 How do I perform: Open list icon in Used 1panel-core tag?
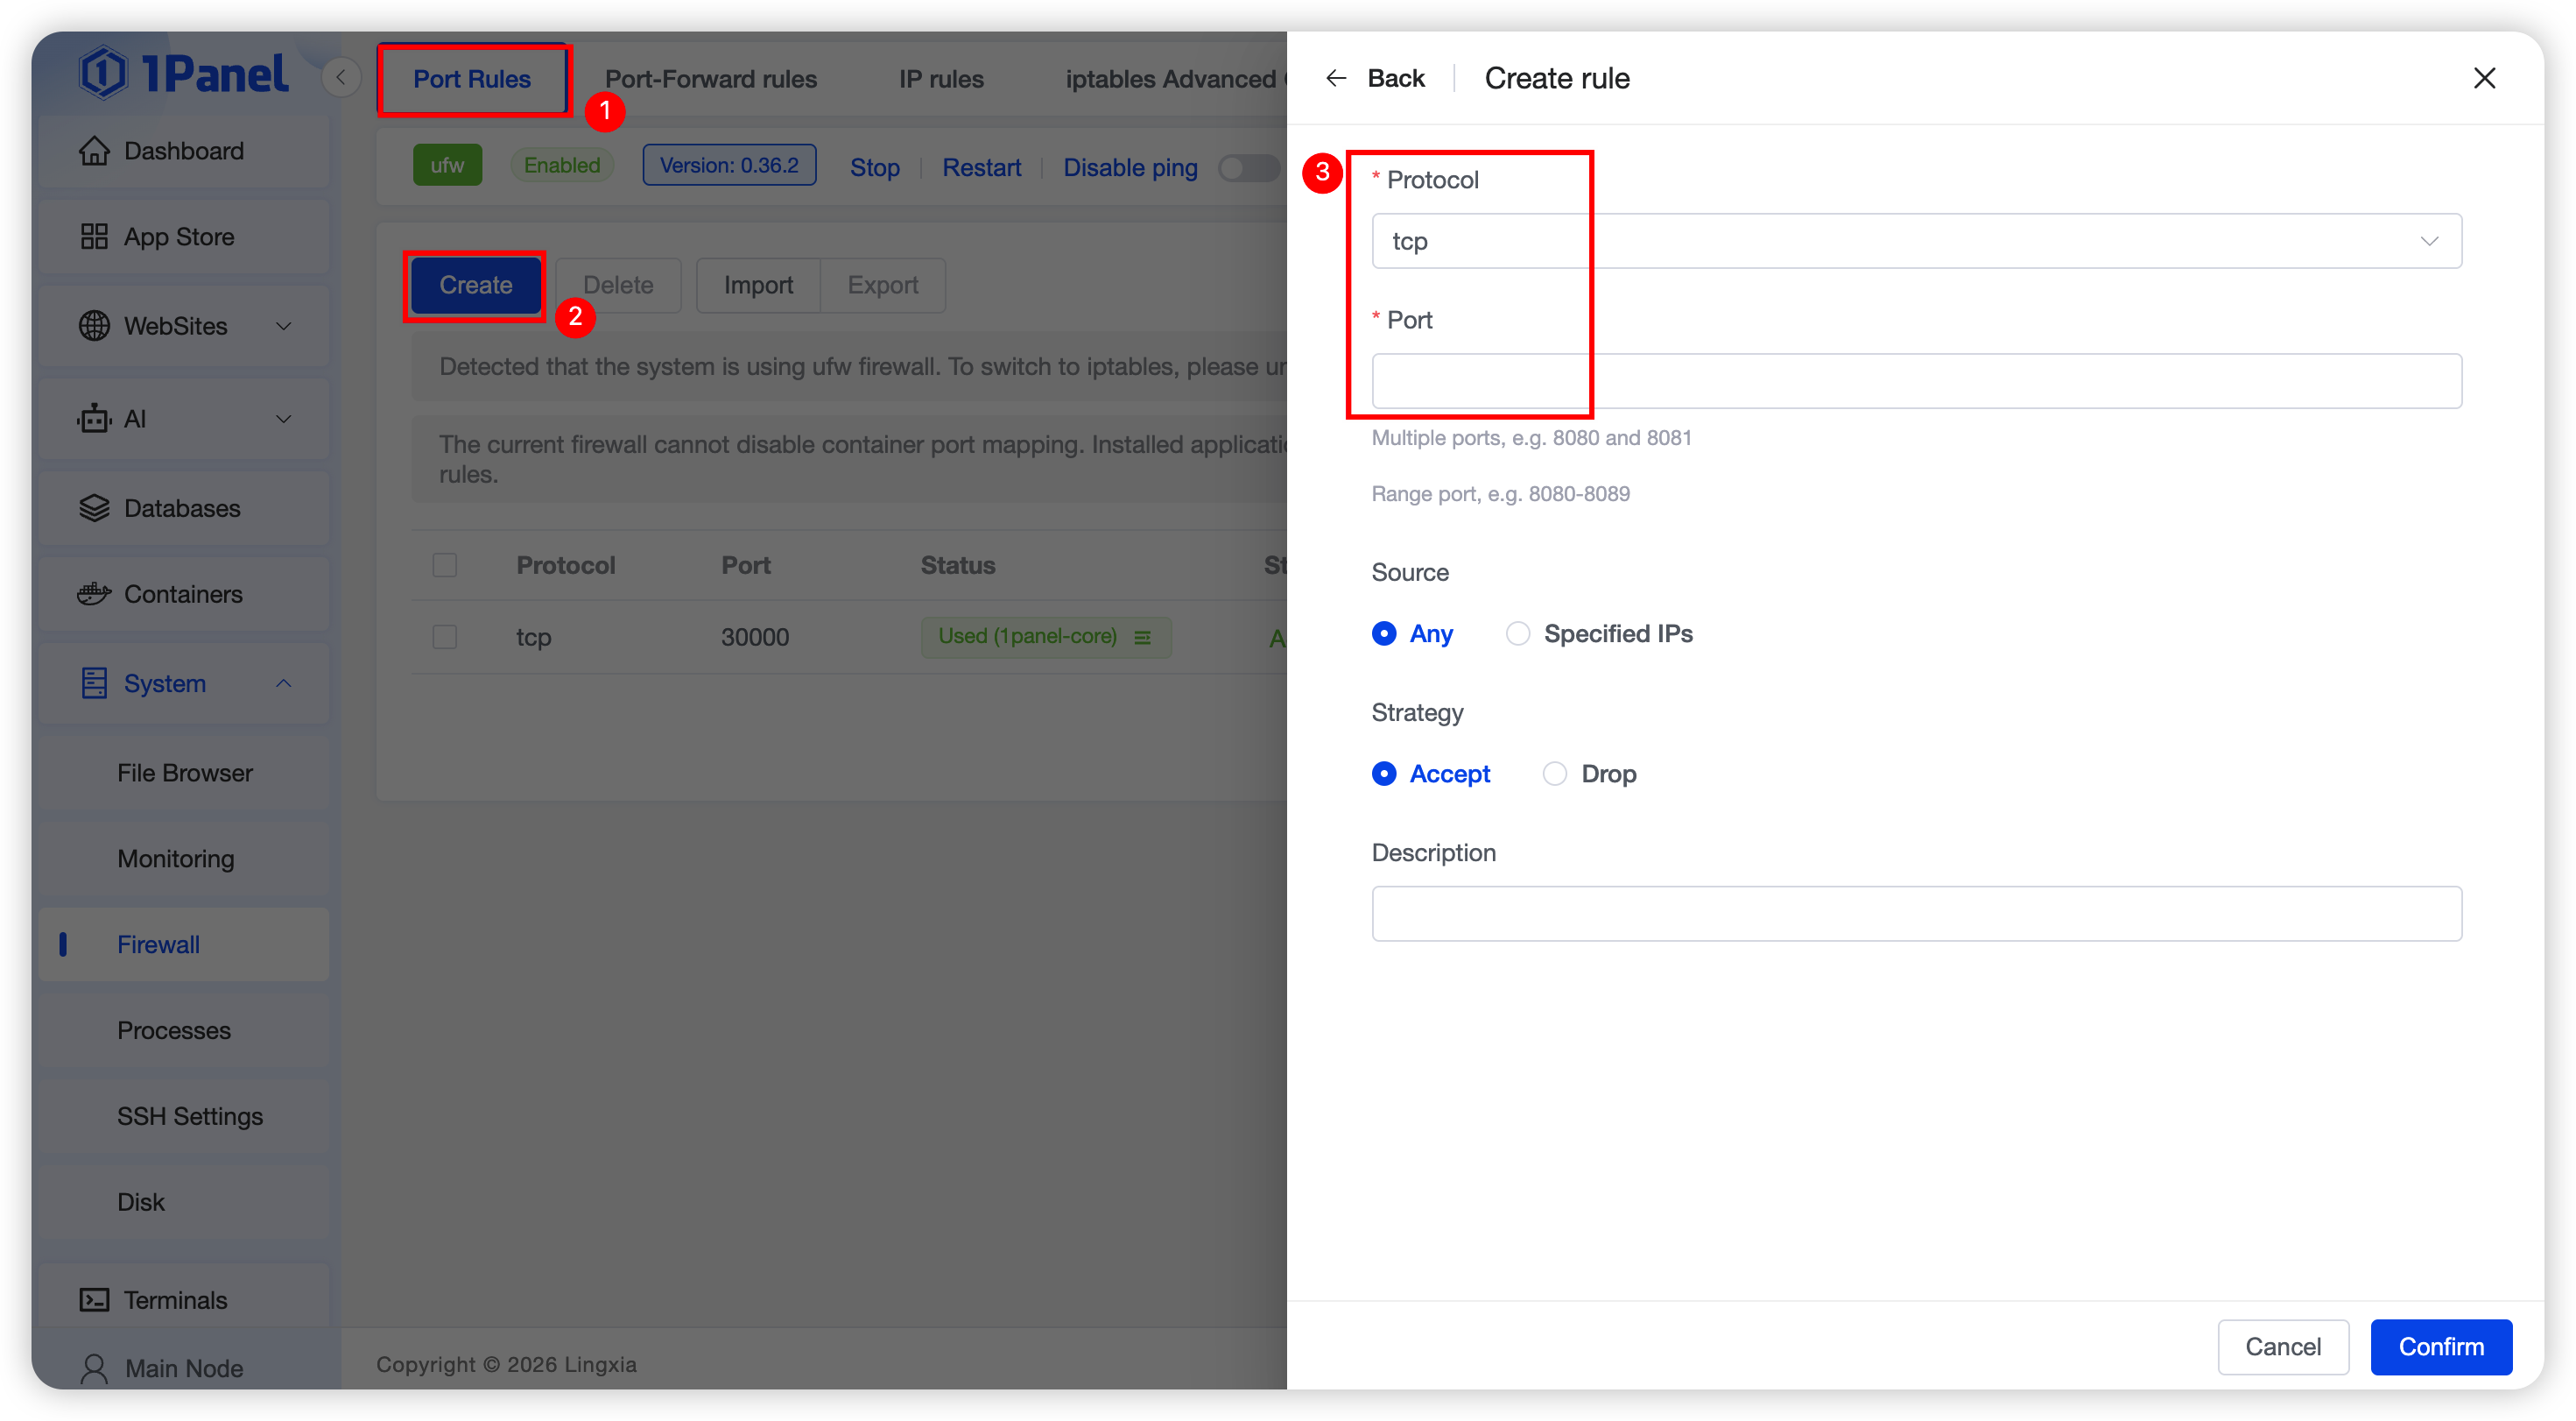(1142, 638)
